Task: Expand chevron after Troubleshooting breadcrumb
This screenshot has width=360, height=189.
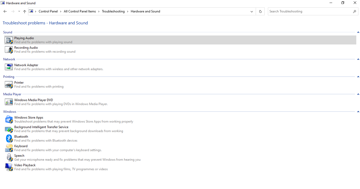Action: click(128, 11)
